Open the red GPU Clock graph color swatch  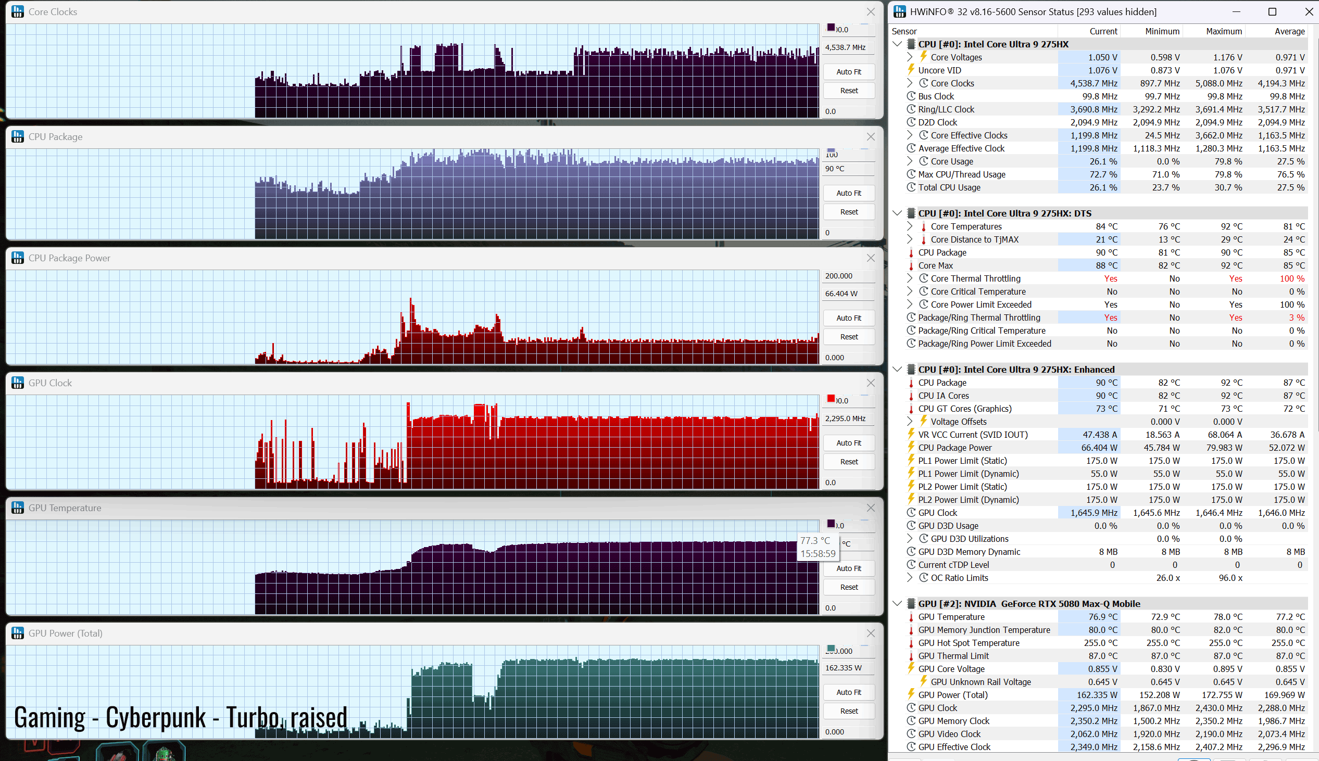pyautogui.click(x=831, y=399)
